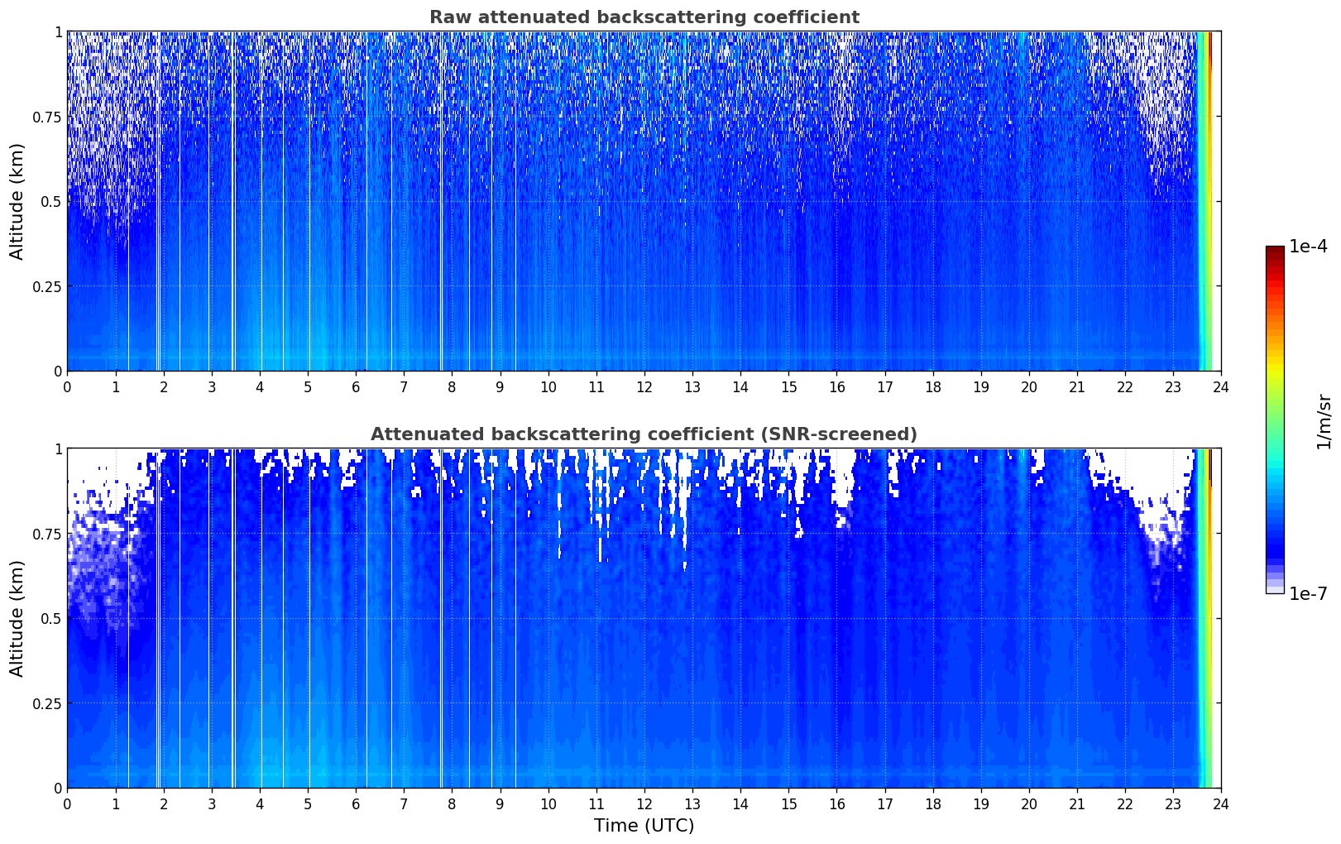Click the 'Raw attenuated backscattering coefficient' plot title
Image resolution: width=1341 pixels, height=844 pixels.
[x=644, y=17]
